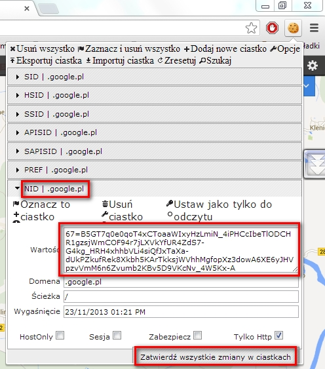This screenshot has width=325, height=369.
Task: Bookmark this page with the star icon
Action: point(252,28)
